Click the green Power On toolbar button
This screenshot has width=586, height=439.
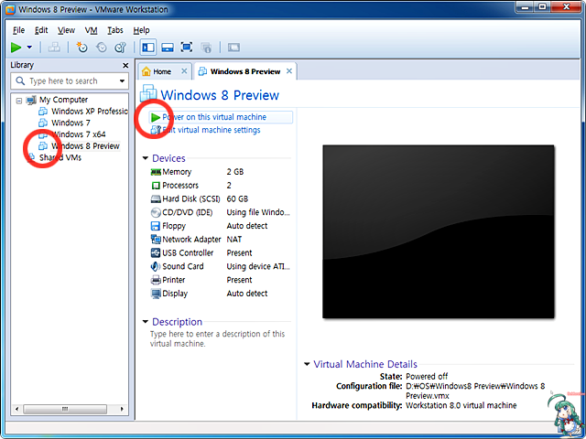16,48
